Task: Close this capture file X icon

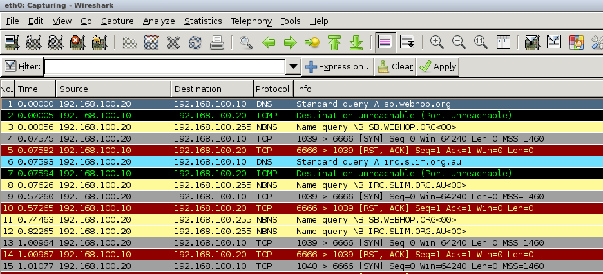Action: [x=173, y=42]
